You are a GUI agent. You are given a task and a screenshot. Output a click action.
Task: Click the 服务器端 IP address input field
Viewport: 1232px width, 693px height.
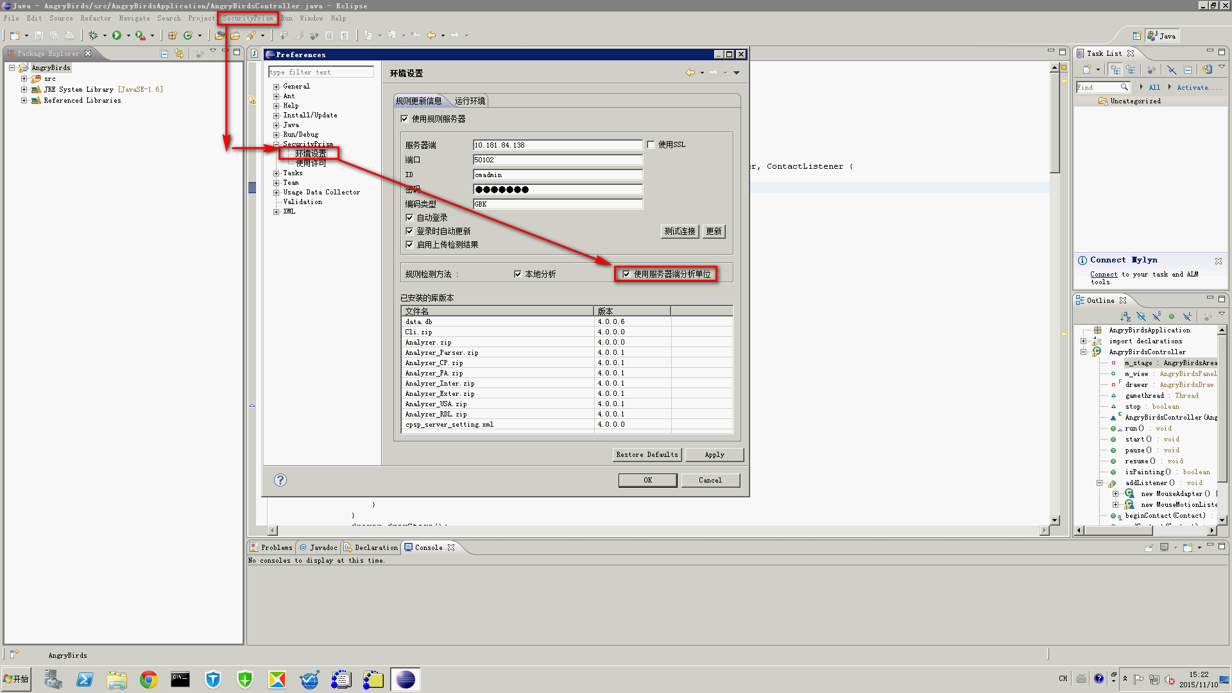click(558, 144)
